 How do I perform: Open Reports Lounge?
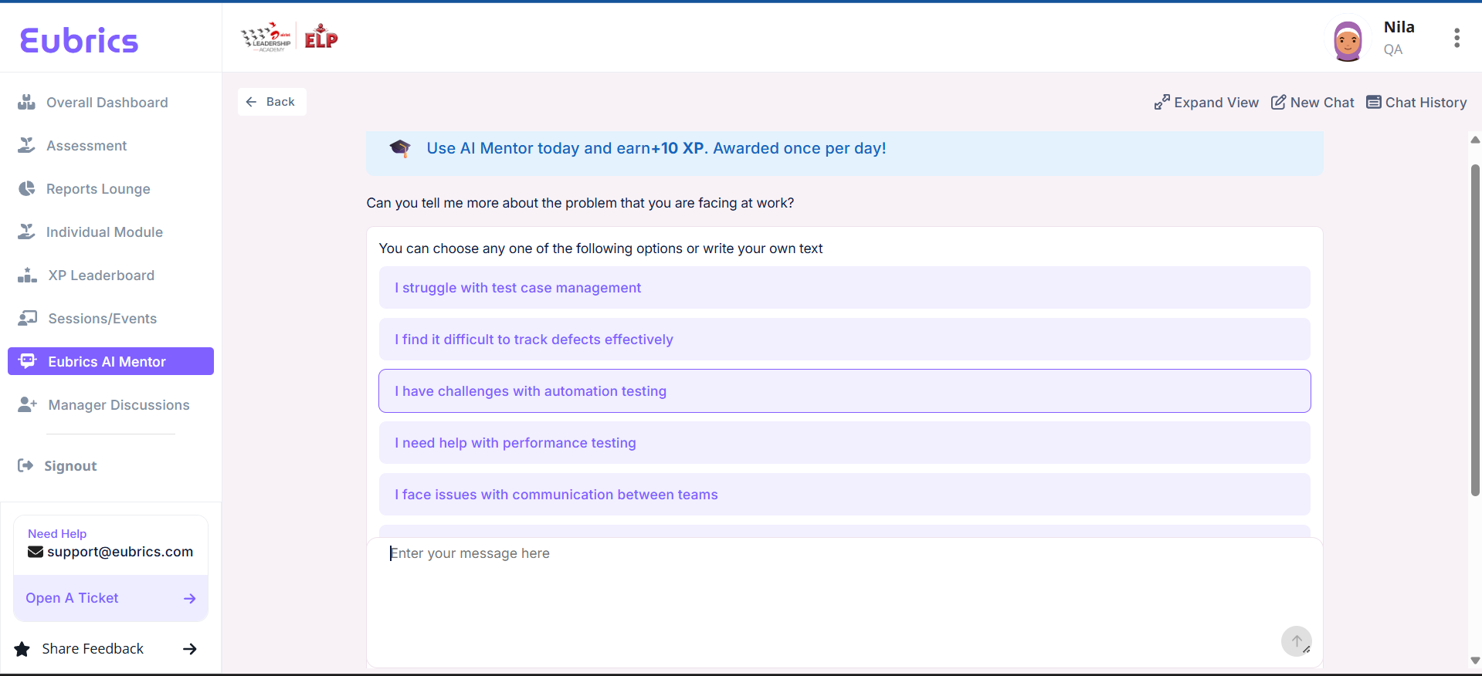coord(98,189)
